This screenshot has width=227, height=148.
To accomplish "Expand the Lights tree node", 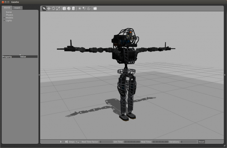I will [x=4, y=20].
